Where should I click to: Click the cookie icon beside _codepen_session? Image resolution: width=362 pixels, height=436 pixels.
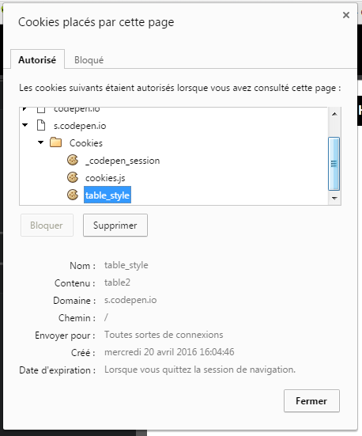73,160
